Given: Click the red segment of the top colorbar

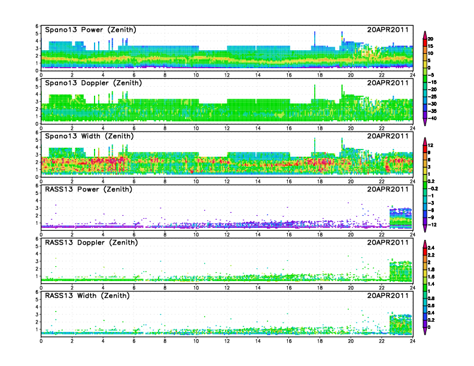Looking at the screenshot, I should pos(425,42).
